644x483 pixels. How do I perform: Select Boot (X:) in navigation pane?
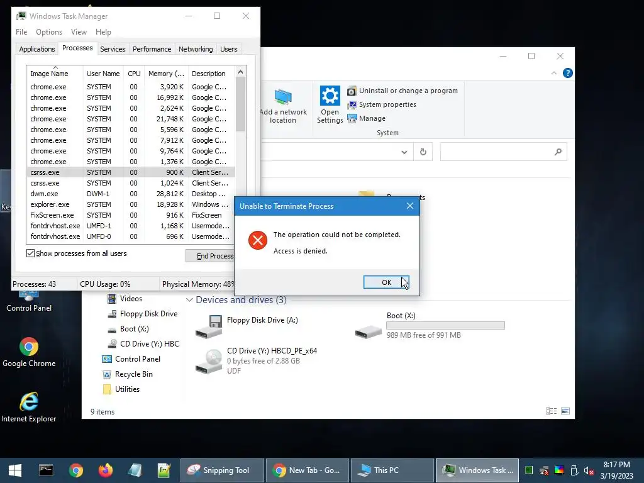[x=128, y=329]
